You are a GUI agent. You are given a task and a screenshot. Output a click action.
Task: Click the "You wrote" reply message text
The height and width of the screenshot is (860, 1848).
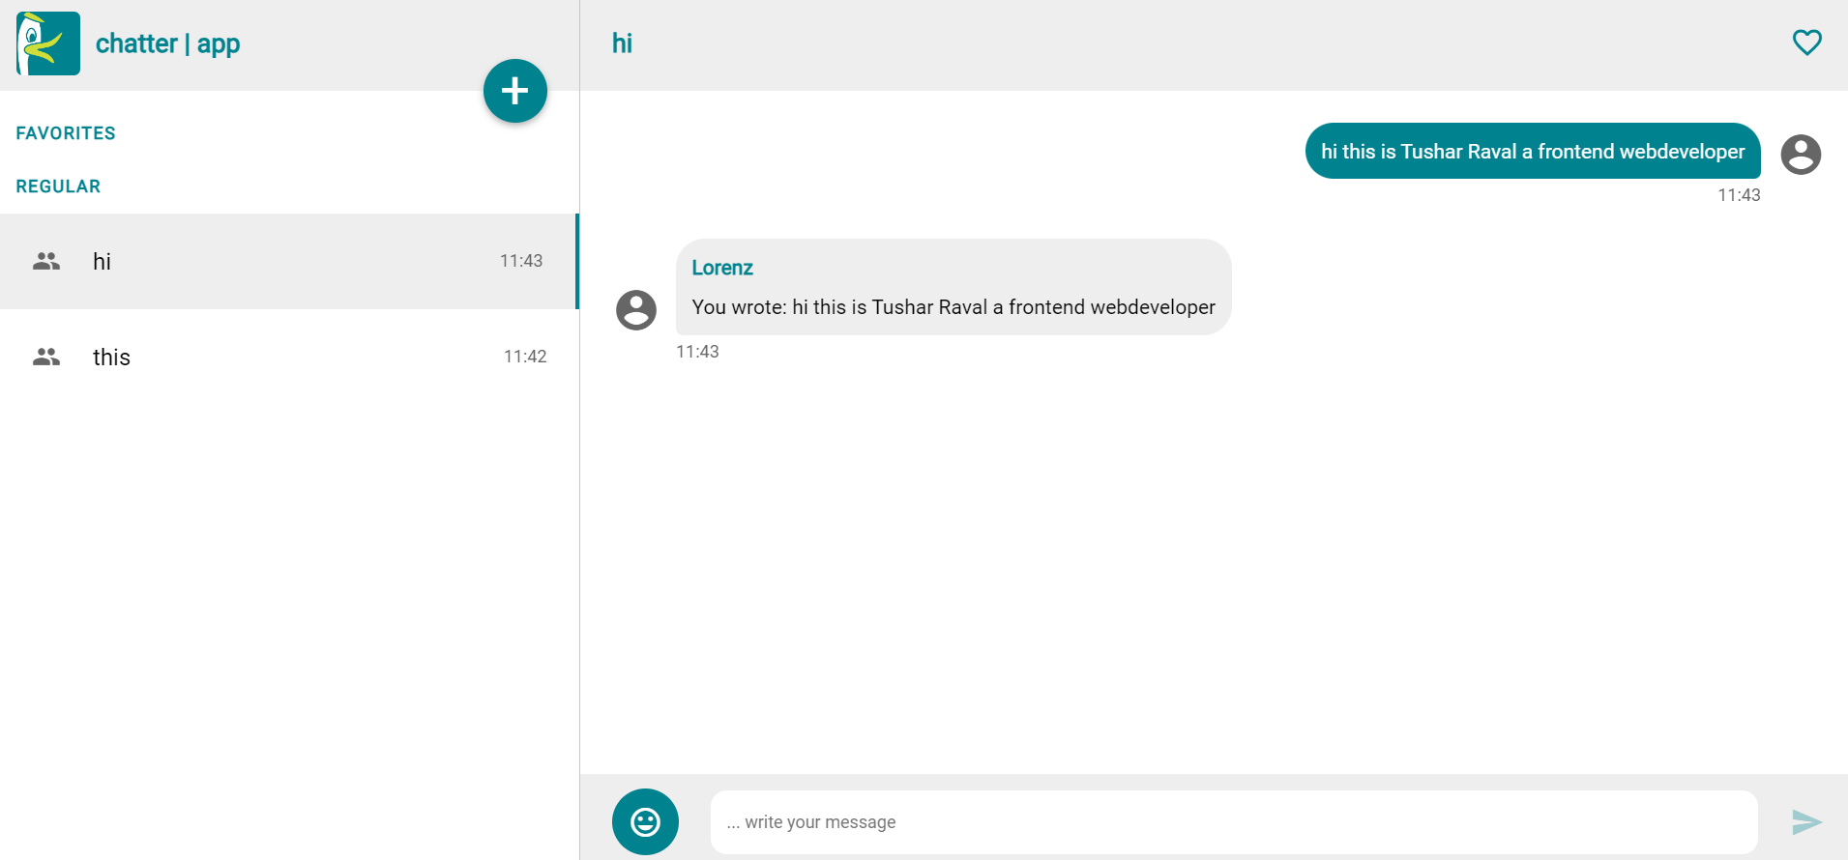pos(953,307)
